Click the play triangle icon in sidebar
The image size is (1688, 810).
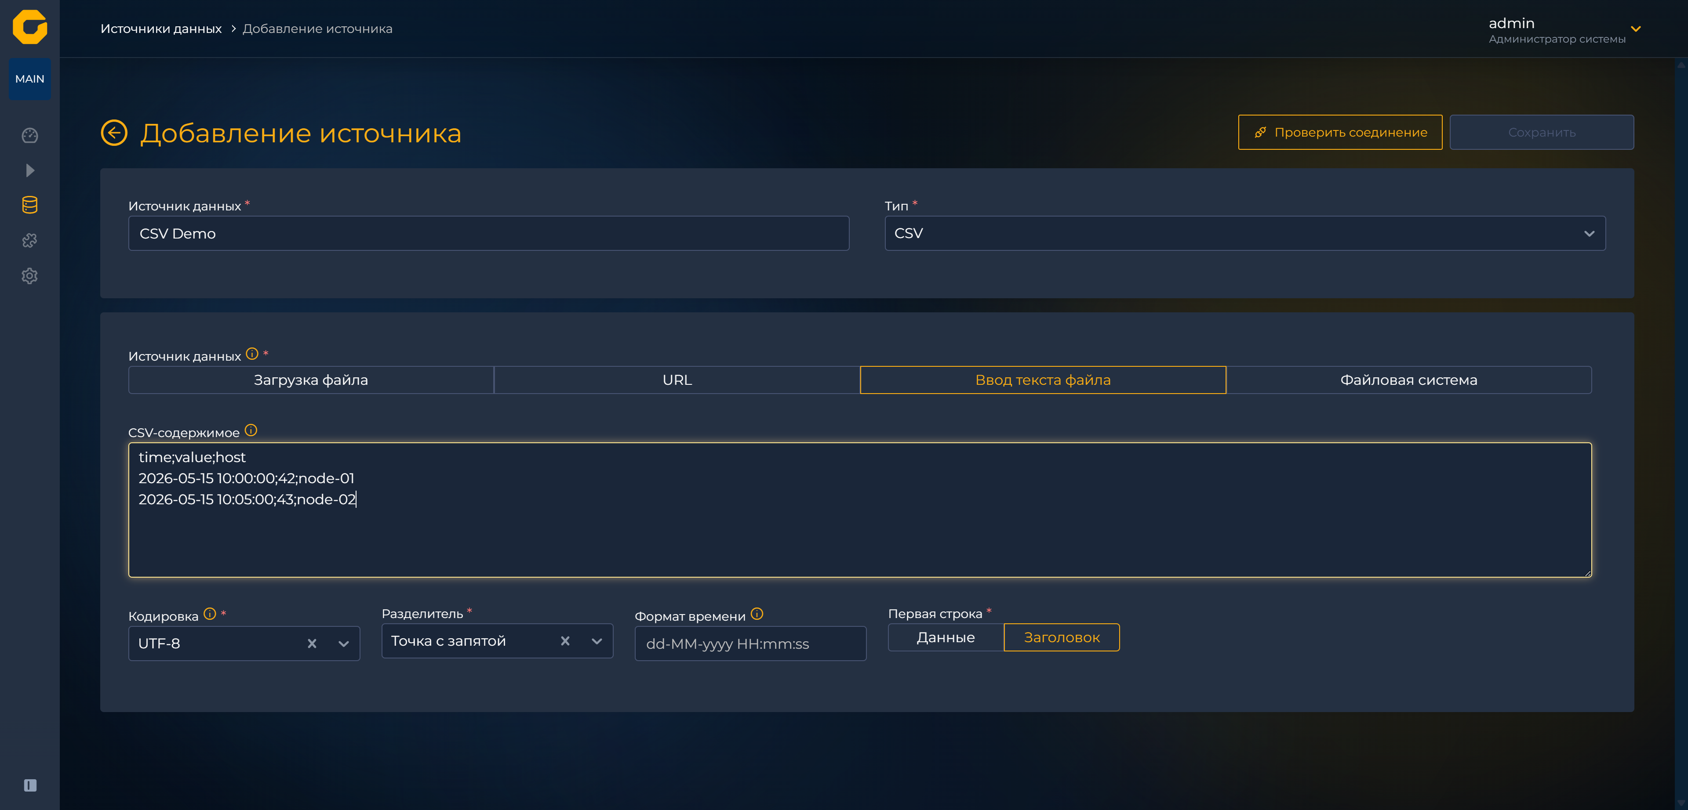click(29, 170)
